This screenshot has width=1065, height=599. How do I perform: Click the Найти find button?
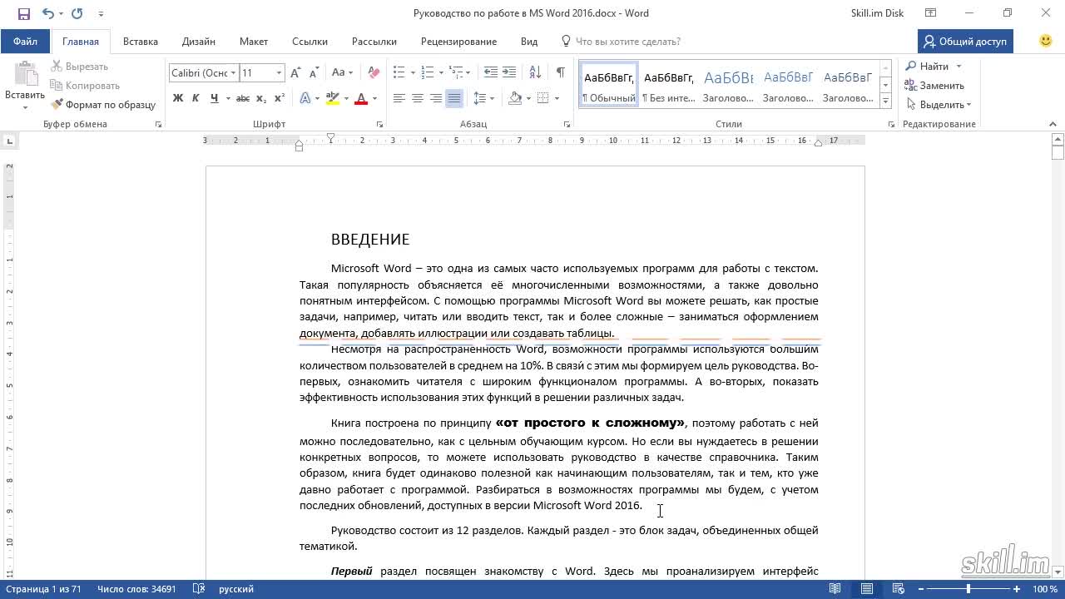point(927,67)
